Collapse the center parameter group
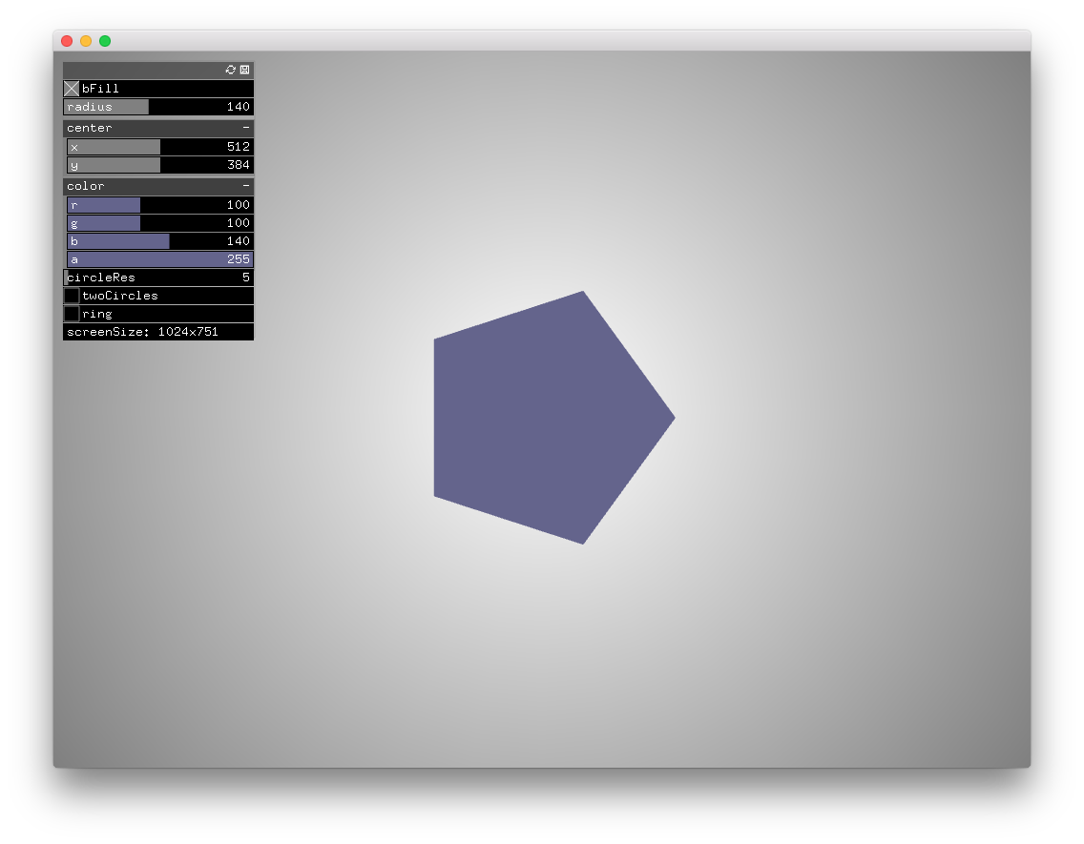Image resolution: width=1084 pixels, height=844 pixels. coord(246,127)
